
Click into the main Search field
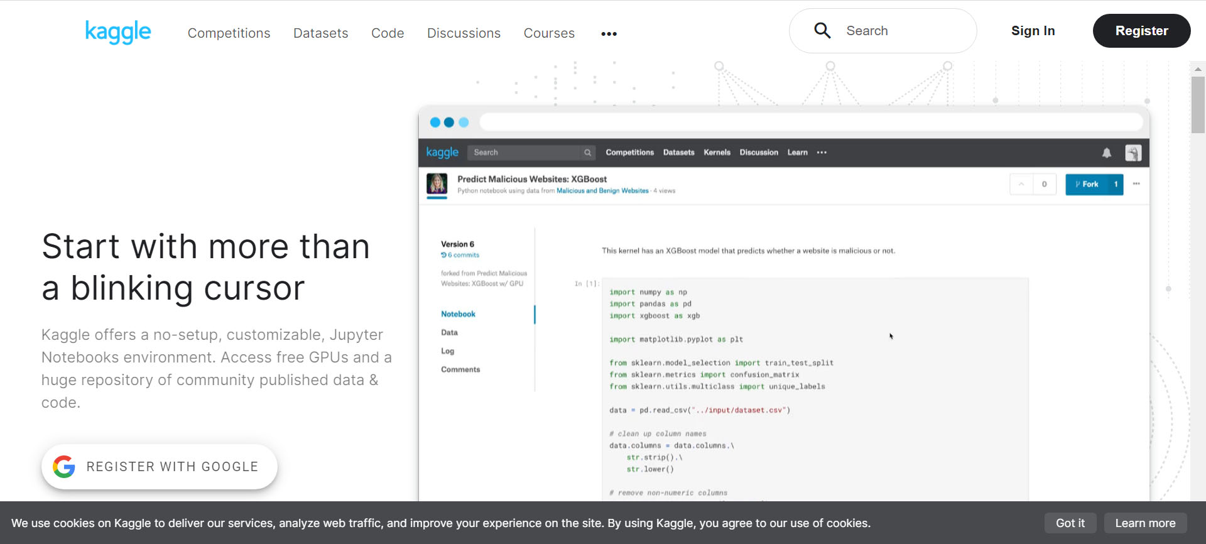(x=883, y=31)
